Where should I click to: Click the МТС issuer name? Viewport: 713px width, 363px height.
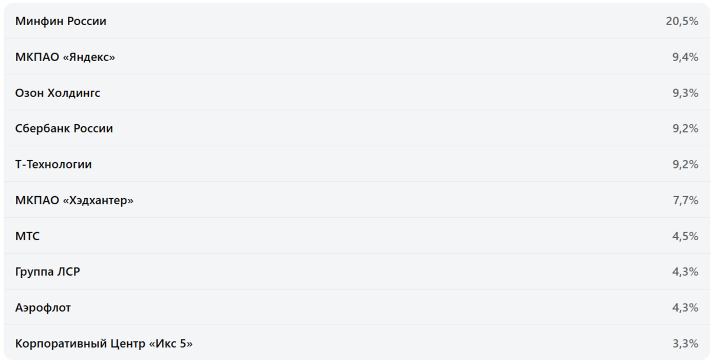27,236
